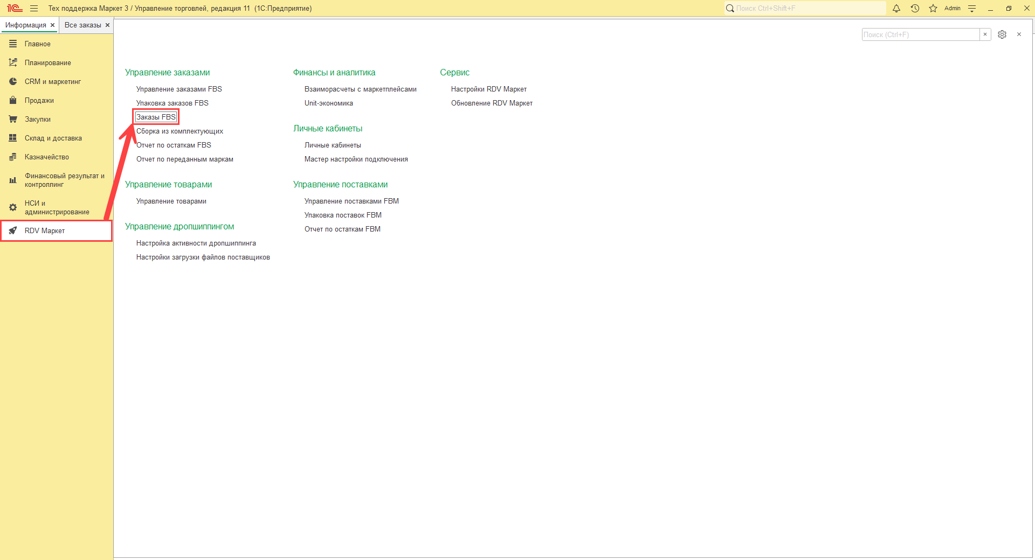The image size is (1035, 560).
Task: Close the Информация tab
Action: tap(52, 25)
